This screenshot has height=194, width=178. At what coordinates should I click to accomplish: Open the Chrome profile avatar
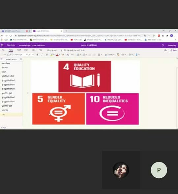[171, 36]
